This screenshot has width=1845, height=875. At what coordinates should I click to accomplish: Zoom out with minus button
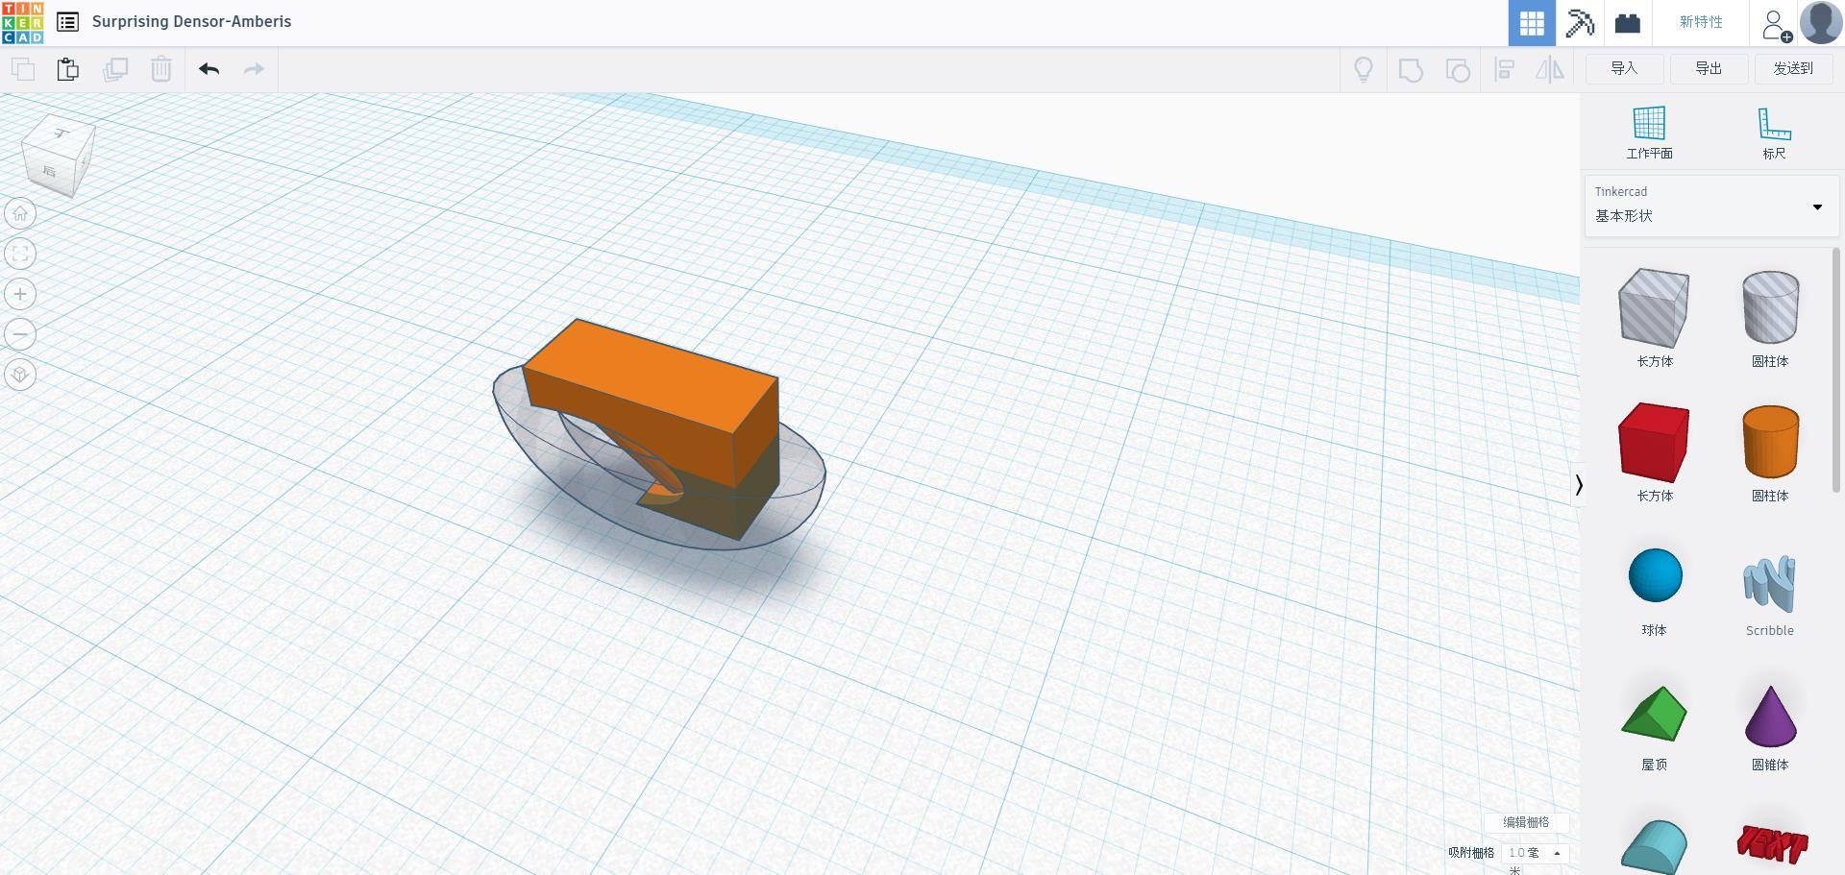pos(20,334)
